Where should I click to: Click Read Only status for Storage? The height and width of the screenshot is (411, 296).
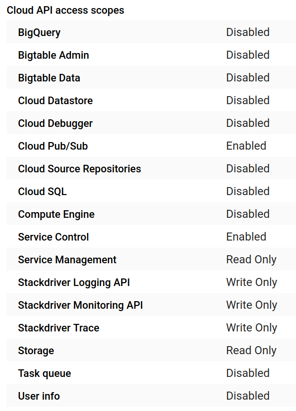click(251, 350)
